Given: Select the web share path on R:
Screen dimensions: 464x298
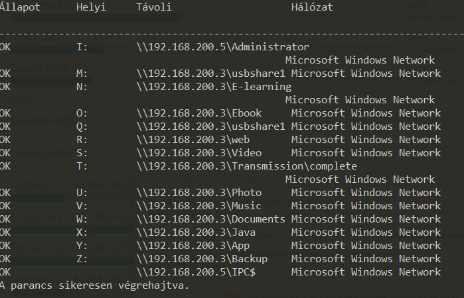Looking at the screenshot, I should coord(193,140).
